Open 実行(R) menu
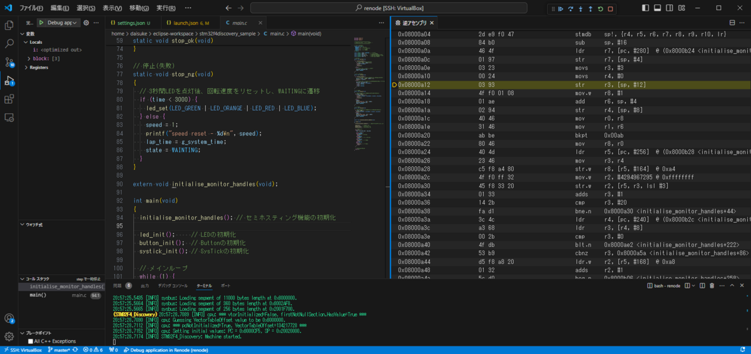Screen dimensions: 751x354 (x=166, y=8)
